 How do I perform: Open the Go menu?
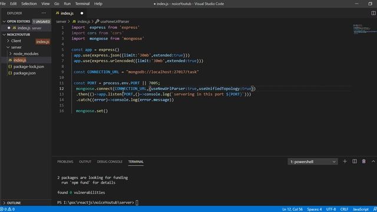[x=57, y=4]
